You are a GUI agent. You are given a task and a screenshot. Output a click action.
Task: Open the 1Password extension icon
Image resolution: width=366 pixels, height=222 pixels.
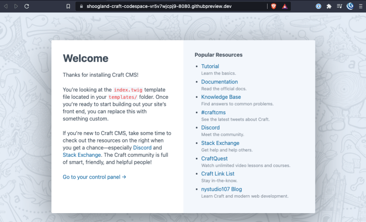[x=319, y=6]
